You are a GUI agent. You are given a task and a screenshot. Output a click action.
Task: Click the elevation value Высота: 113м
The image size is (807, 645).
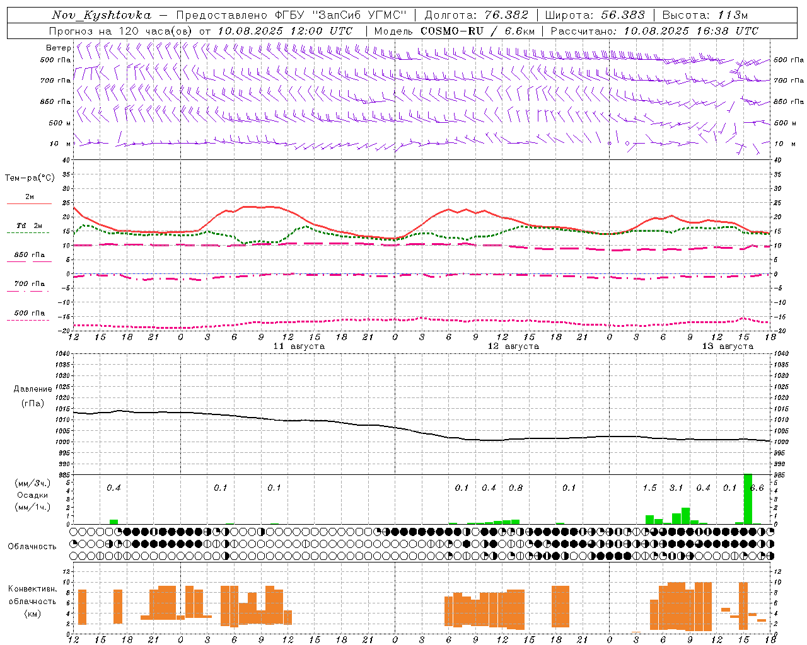coord(705,15)
